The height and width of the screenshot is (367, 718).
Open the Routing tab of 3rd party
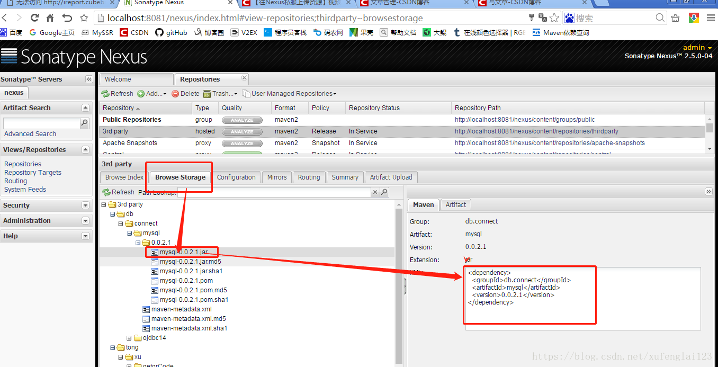pyautogui.click(x=309, y=177)
